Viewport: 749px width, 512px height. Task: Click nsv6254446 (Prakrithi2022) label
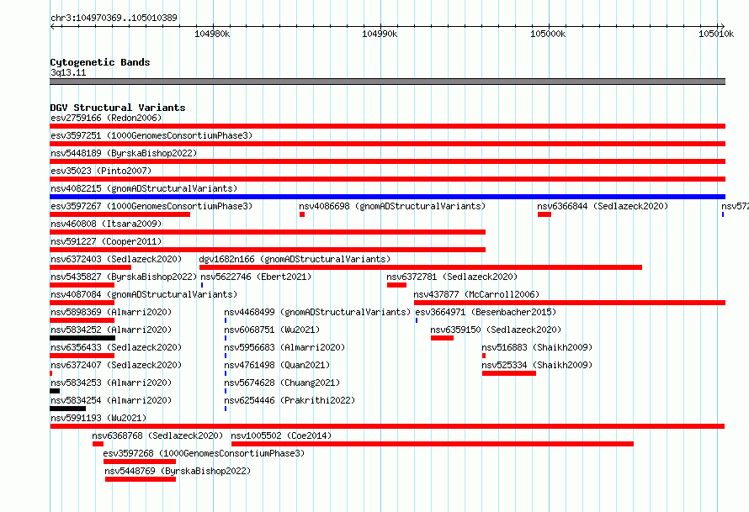[290, 400]
